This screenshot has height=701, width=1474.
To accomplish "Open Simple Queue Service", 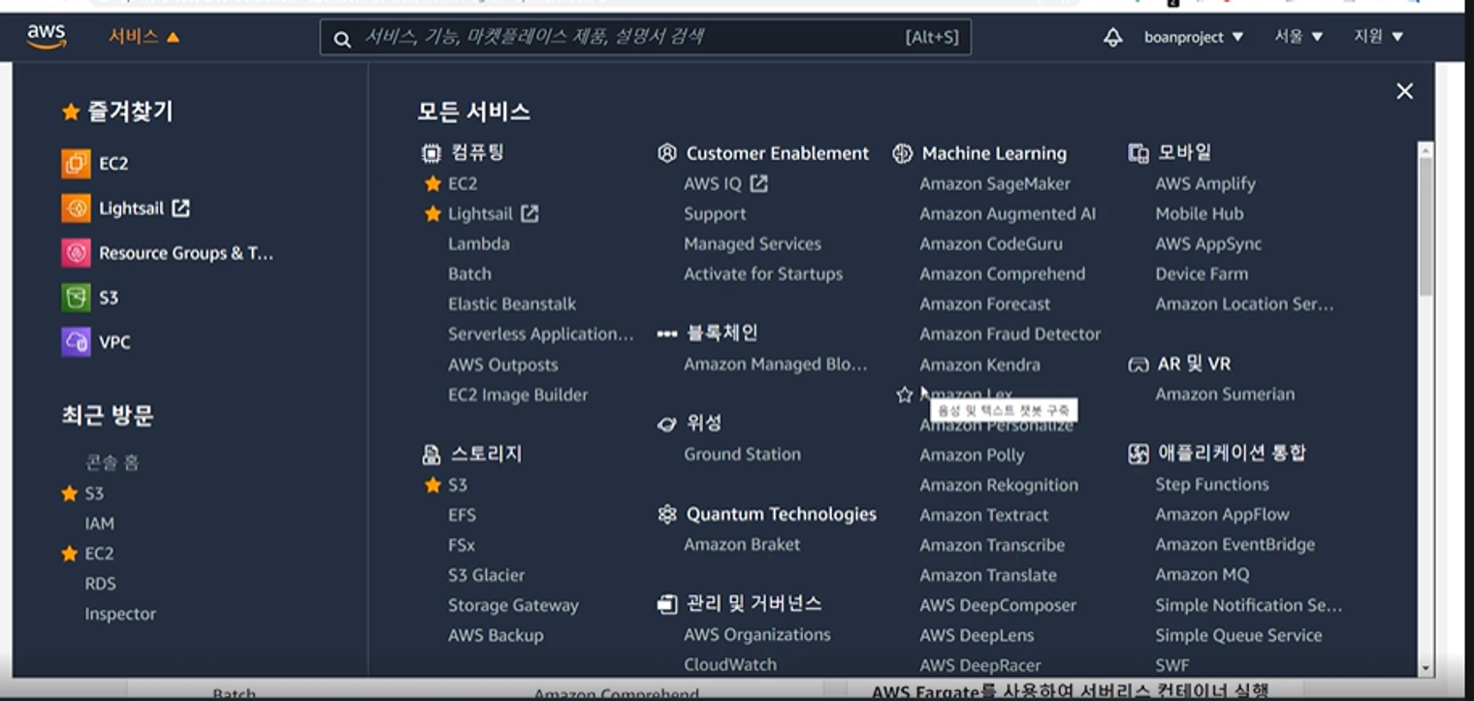I will coord(1237,635).
